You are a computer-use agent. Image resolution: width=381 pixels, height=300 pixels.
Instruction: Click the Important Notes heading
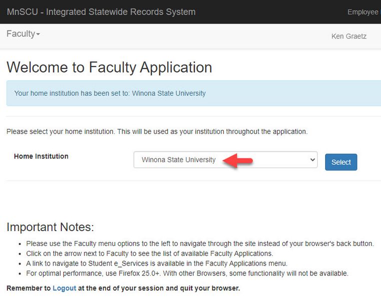[50, 227]
